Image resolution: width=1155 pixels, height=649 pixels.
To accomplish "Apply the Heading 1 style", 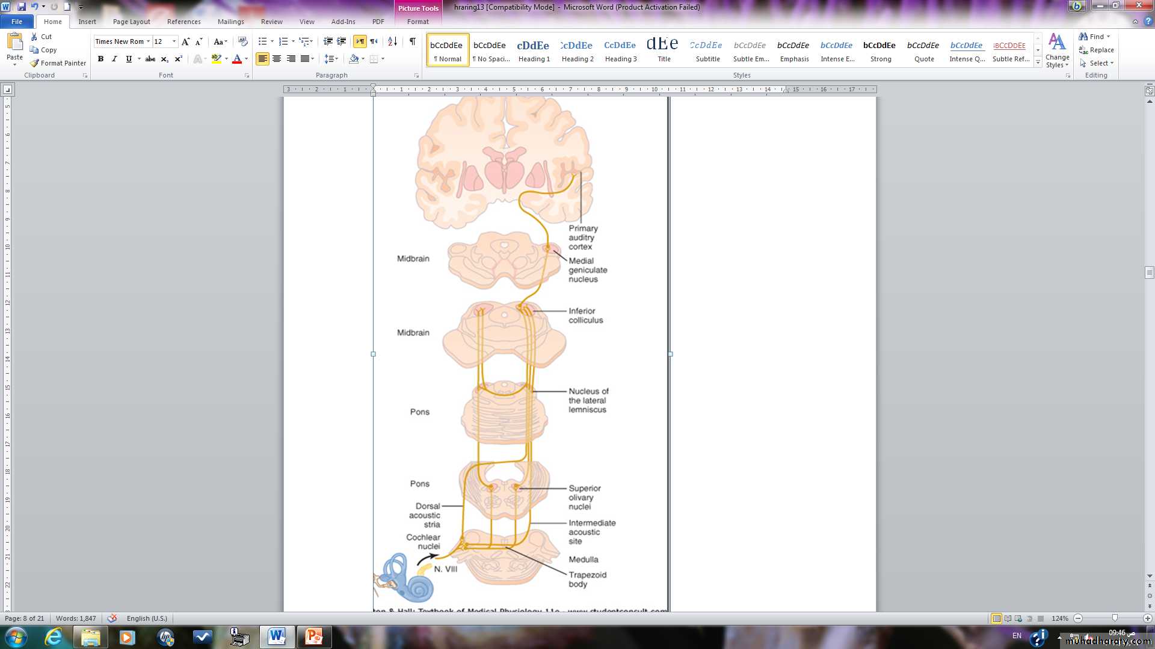I will pyautogui.click(x=534, y=50).
